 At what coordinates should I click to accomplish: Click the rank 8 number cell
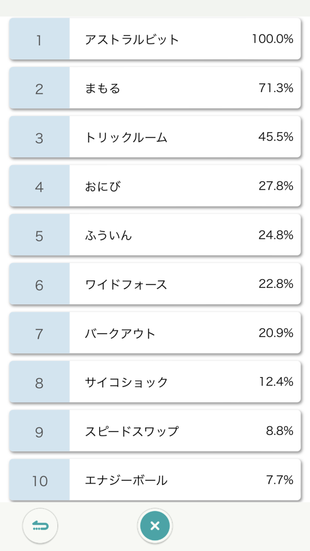pos(39,382)
